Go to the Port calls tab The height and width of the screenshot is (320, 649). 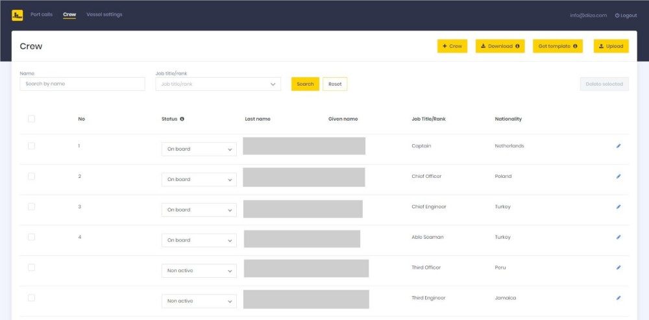pyautogui.click(x=42, y=14)
